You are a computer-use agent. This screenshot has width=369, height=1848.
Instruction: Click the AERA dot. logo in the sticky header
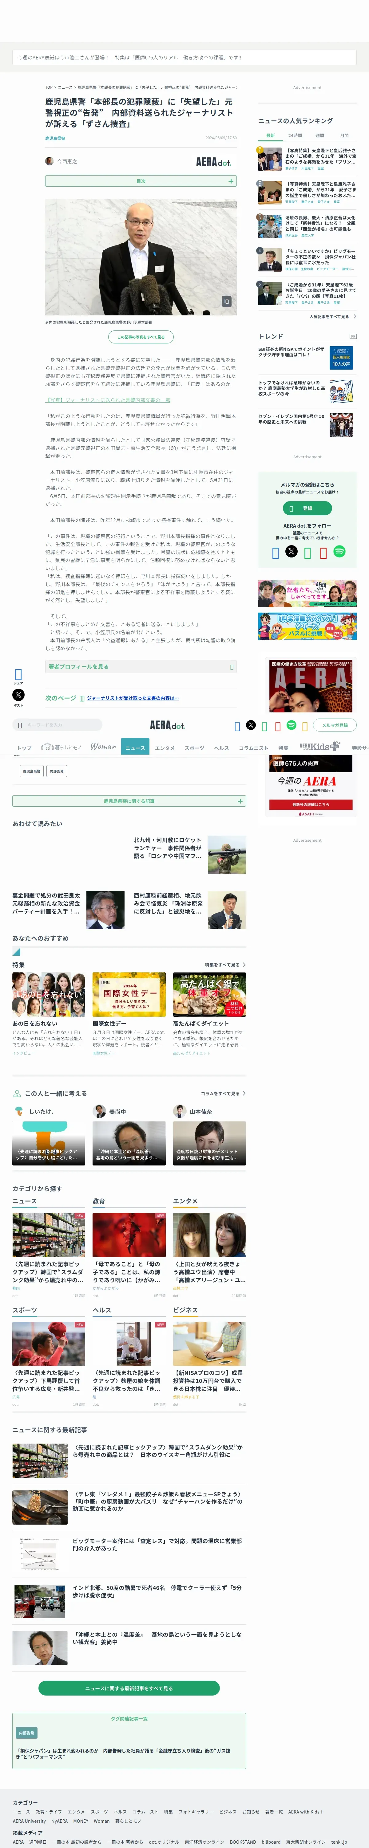(167, 725)
